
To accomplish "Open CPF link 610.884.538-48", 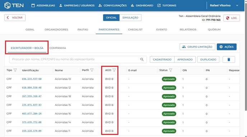I will [32, 88].
